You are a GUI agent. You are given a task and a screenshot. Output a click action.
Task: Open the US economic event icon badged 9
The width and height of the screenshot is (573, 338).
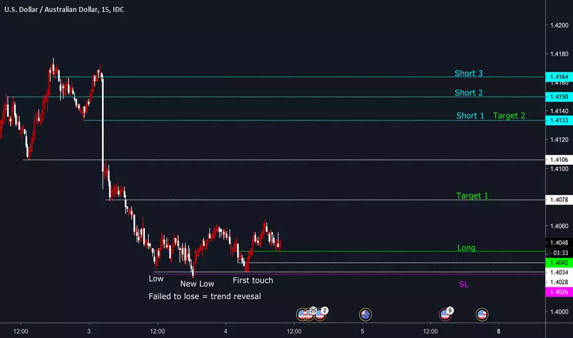446,314
